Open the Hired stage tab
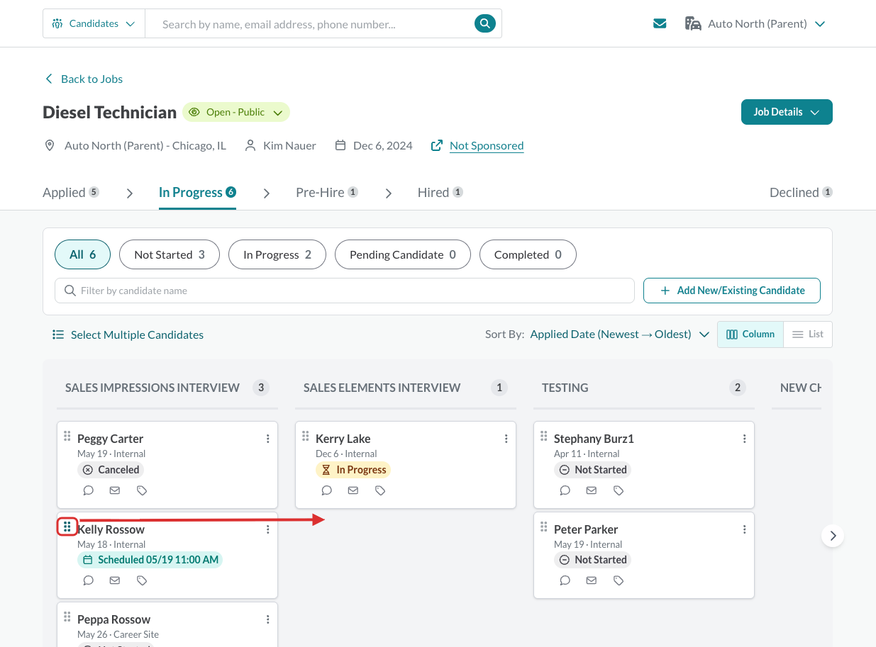Image resolution: width=876 pixels, height=647 pixels. pos(440,193)
